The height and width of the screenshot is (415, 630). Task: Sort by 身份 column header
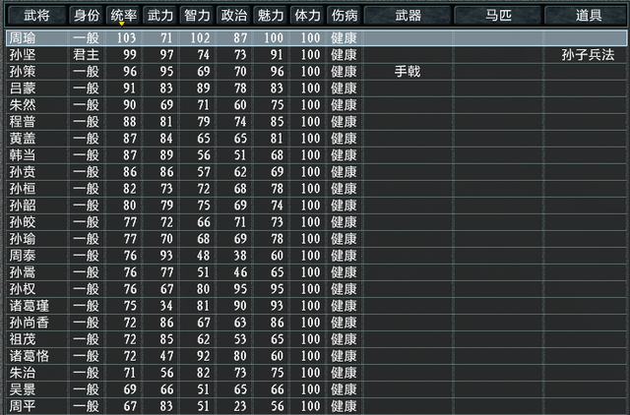point(87,16)
